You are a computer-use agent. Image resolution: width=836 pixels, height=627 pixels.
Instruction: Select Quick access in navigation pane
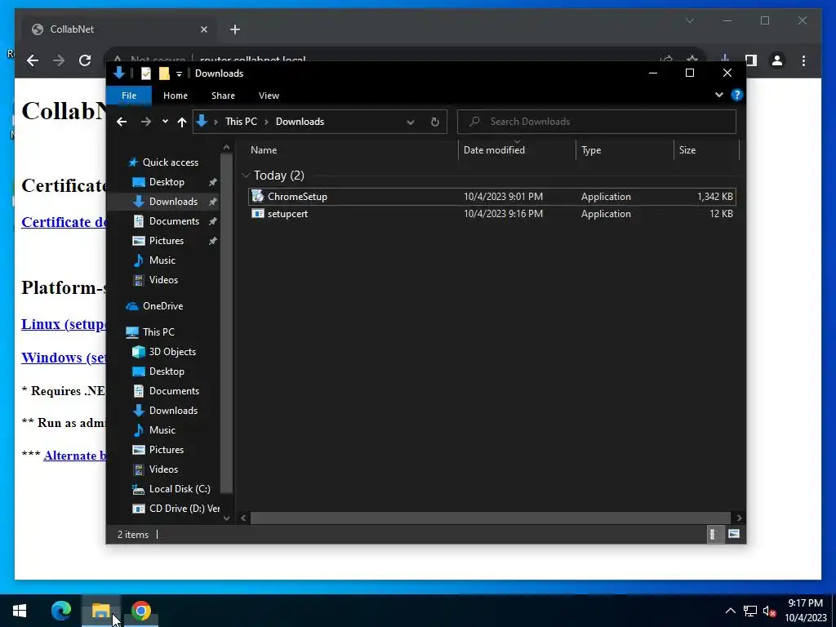point(170,162)
